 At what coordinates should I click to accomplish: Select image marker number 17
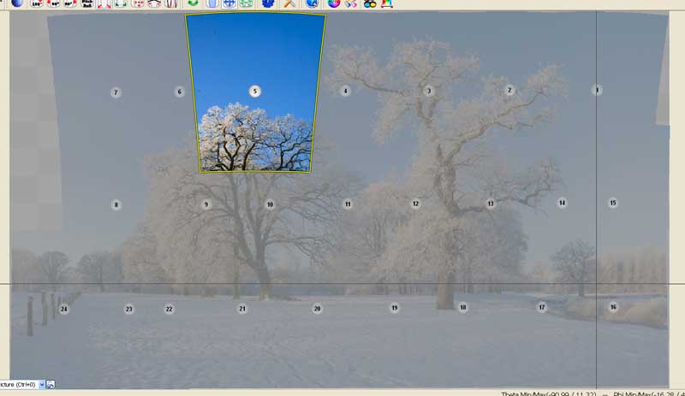click(x=541, y=307)
